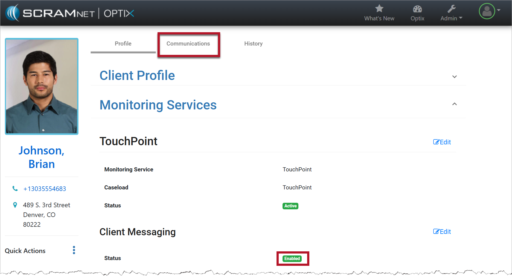Edit the Client Messaging settings

(442, 231)
